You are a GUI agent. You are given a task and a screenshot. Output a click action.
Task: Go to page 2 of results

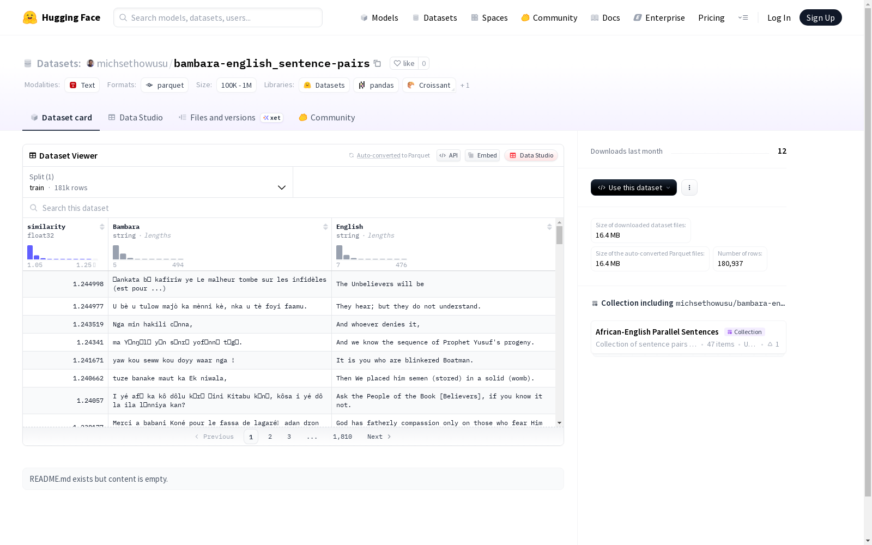(x=270, y=437)
